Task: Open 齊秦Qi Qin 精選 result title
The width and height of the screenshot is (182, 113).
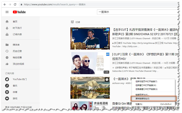Action: point(122,103)
